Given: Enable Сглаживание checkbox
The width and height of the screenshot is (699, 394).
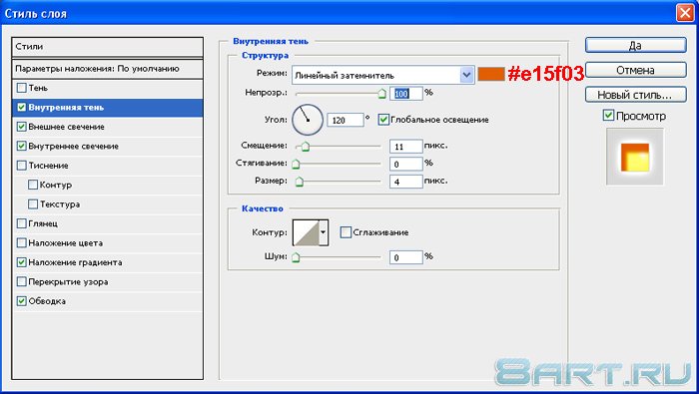Looking at the screenshot, I should (x=346, y=232).
